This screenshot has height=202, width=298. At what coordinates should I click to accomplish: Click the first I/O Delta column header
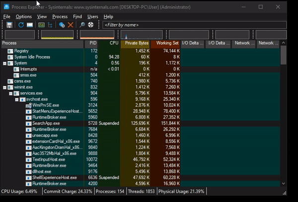[192, 43]
